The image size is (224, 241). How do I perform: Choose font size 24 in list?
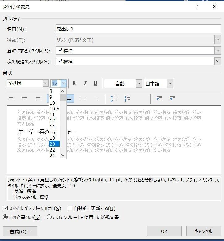click(54, 156)
